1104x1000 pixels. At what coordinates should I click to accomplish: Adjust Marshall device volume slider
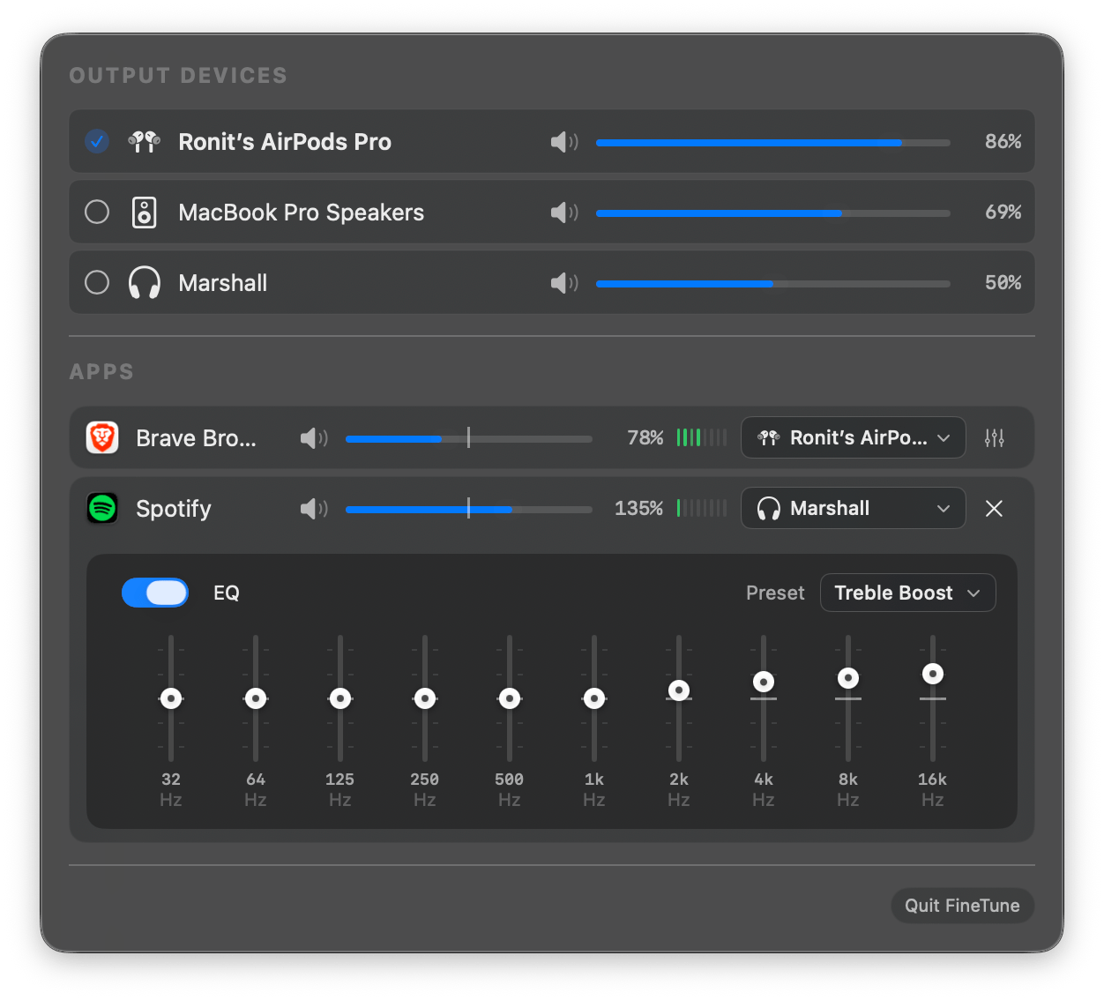coord(773,283)
